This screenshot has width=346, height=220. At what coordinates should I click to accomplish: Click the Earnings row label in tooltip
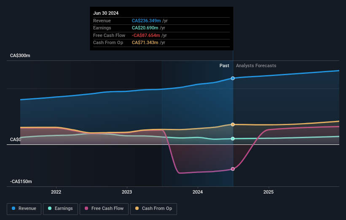(x=102, y=28)
